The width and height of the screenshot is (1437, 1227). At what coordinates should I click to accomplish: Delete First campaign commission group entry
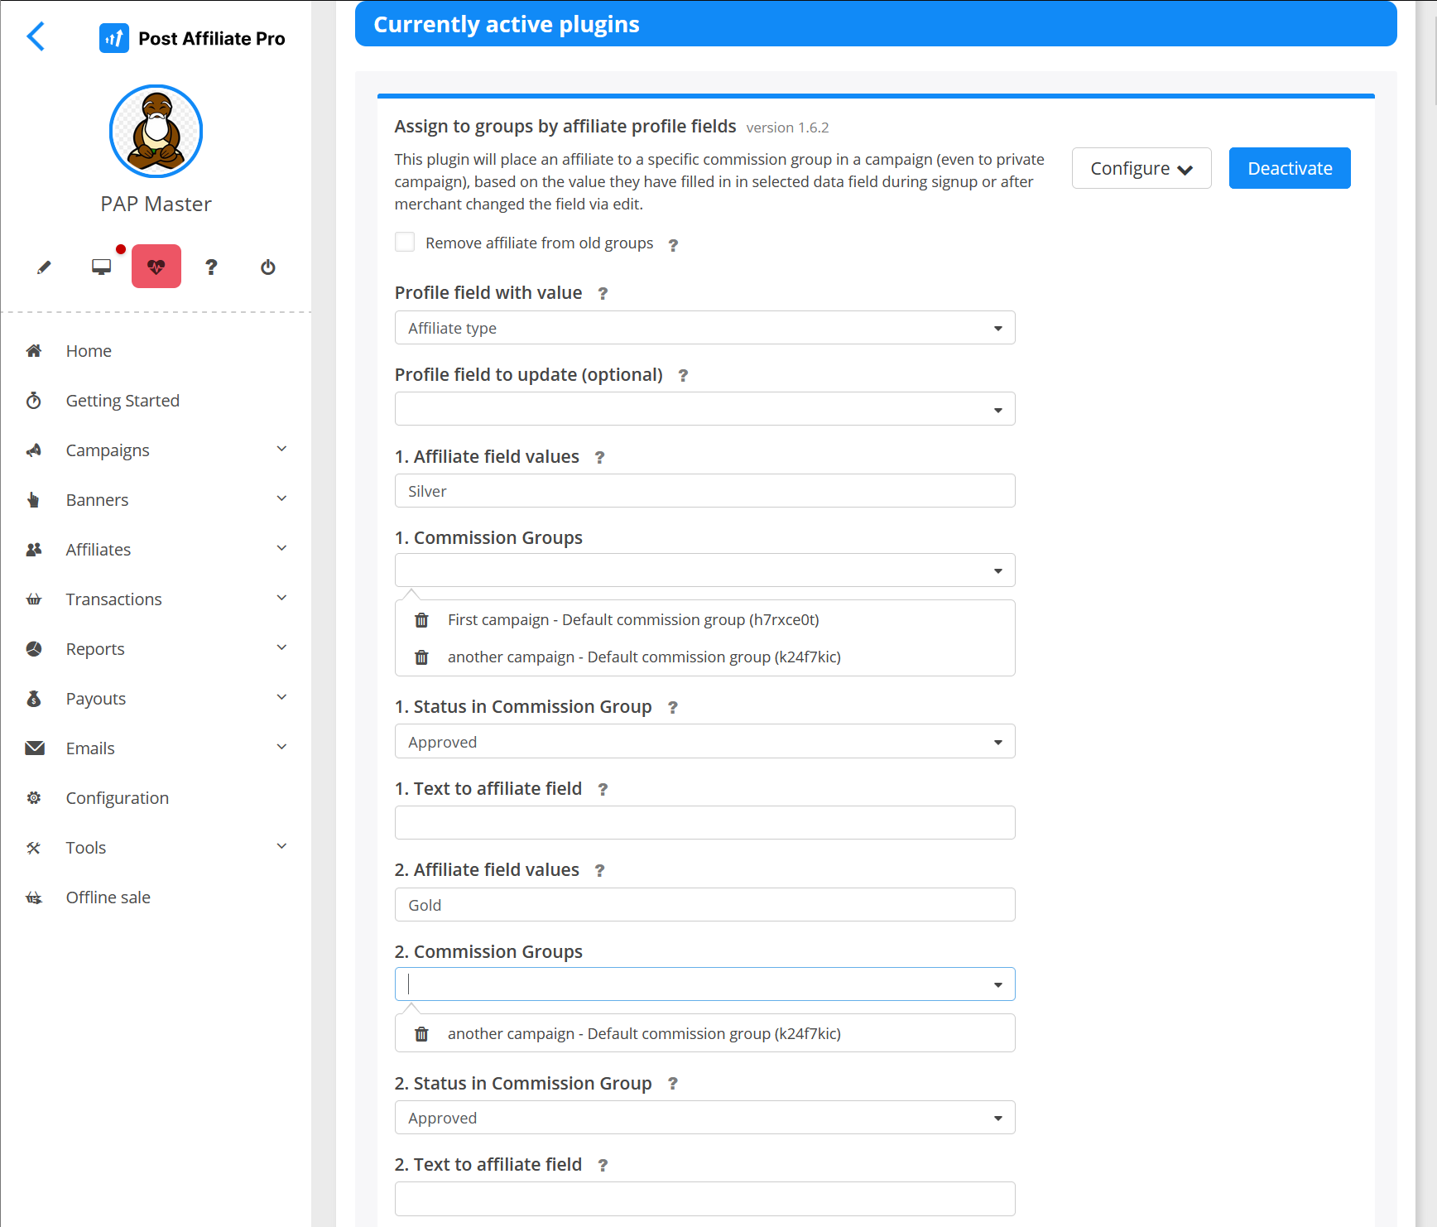click(421, 620)
